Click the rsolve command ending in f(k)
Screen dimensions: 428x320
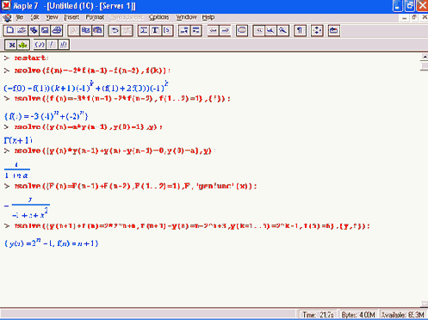click(x=92, y=71)
